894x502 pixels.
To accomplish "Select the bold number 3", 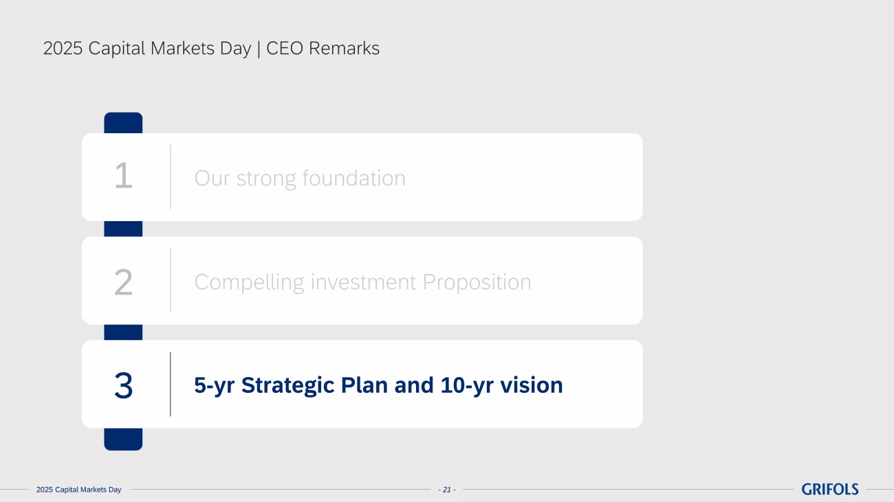I will click(123, 385).
